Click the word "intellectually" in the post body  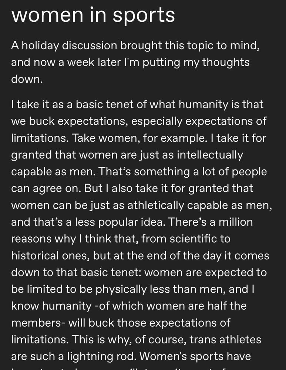point(210,155)
